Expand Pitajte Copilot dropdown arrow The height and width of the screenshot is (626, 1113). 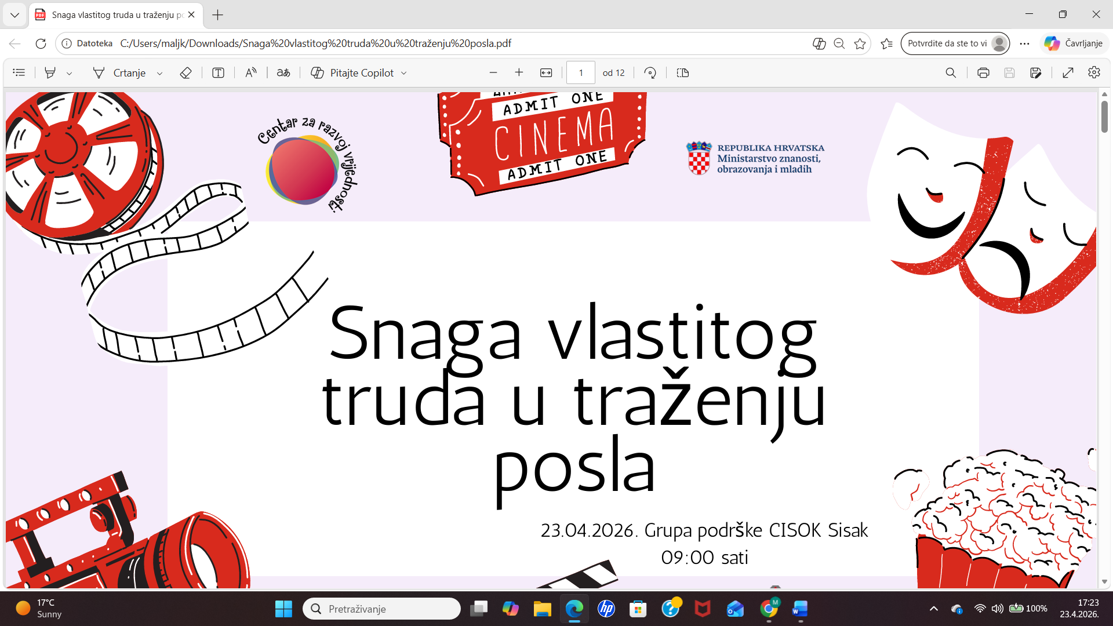click(x=404, y=73)
